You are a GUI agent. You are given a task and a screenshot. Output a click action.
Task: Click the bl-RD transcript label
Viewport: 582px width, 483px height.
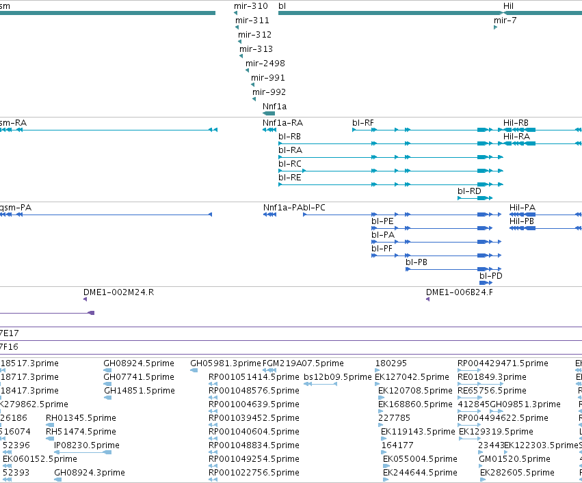pos(470,191)
